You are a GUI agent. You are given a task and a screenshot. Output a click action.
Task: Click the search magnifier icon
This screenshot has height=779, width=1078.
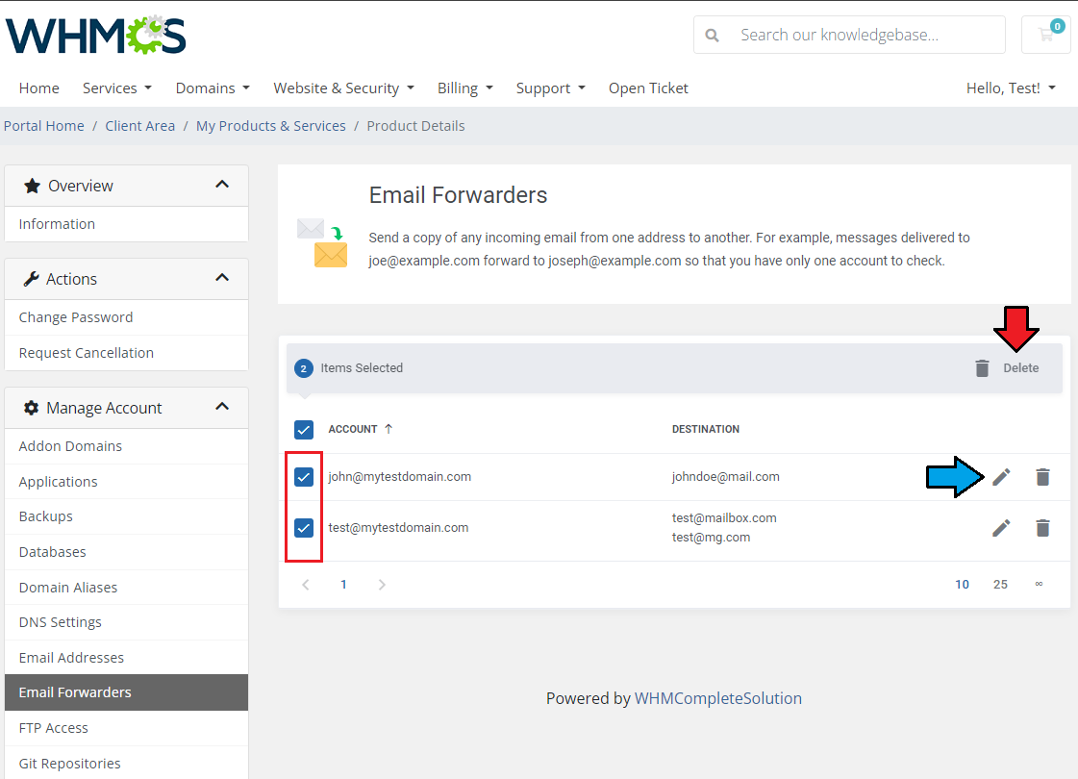[x=713, y=35]
